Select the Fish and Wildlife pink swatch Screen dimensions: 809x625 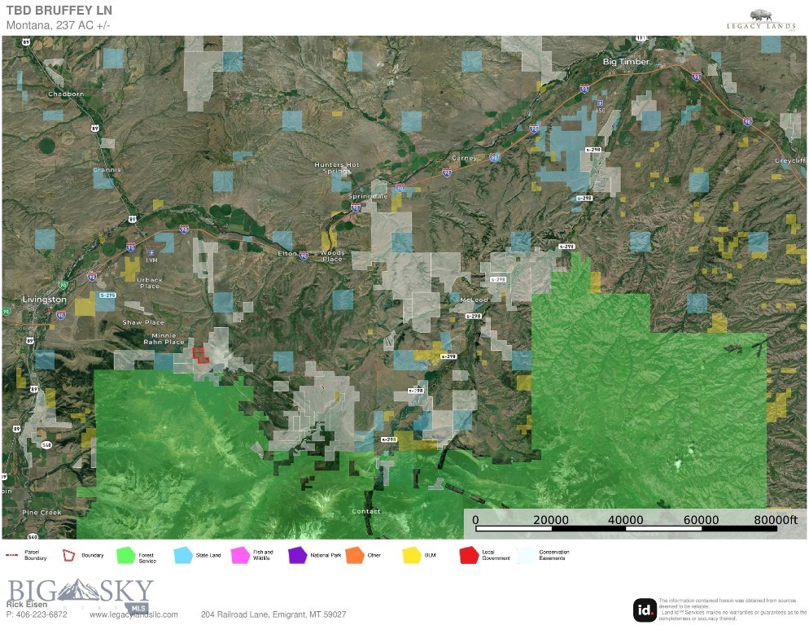point(240,555)
